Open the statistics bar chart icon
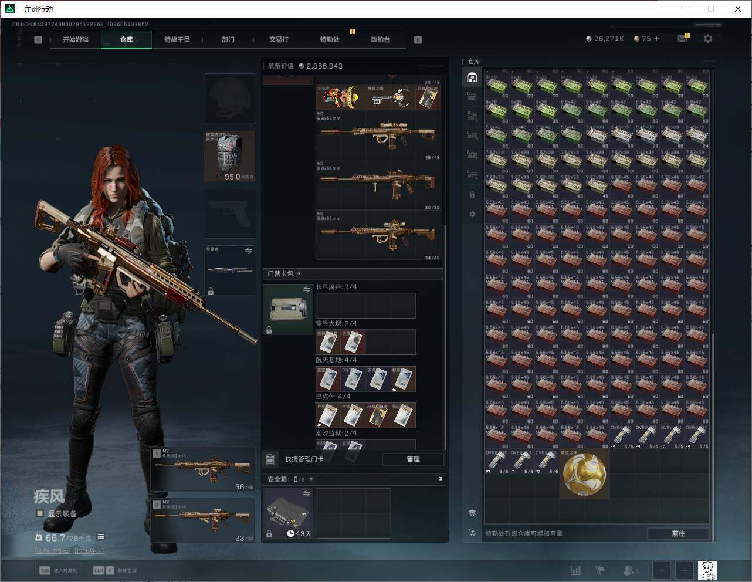This screenshot has width=752, height=582. (576, 570)
